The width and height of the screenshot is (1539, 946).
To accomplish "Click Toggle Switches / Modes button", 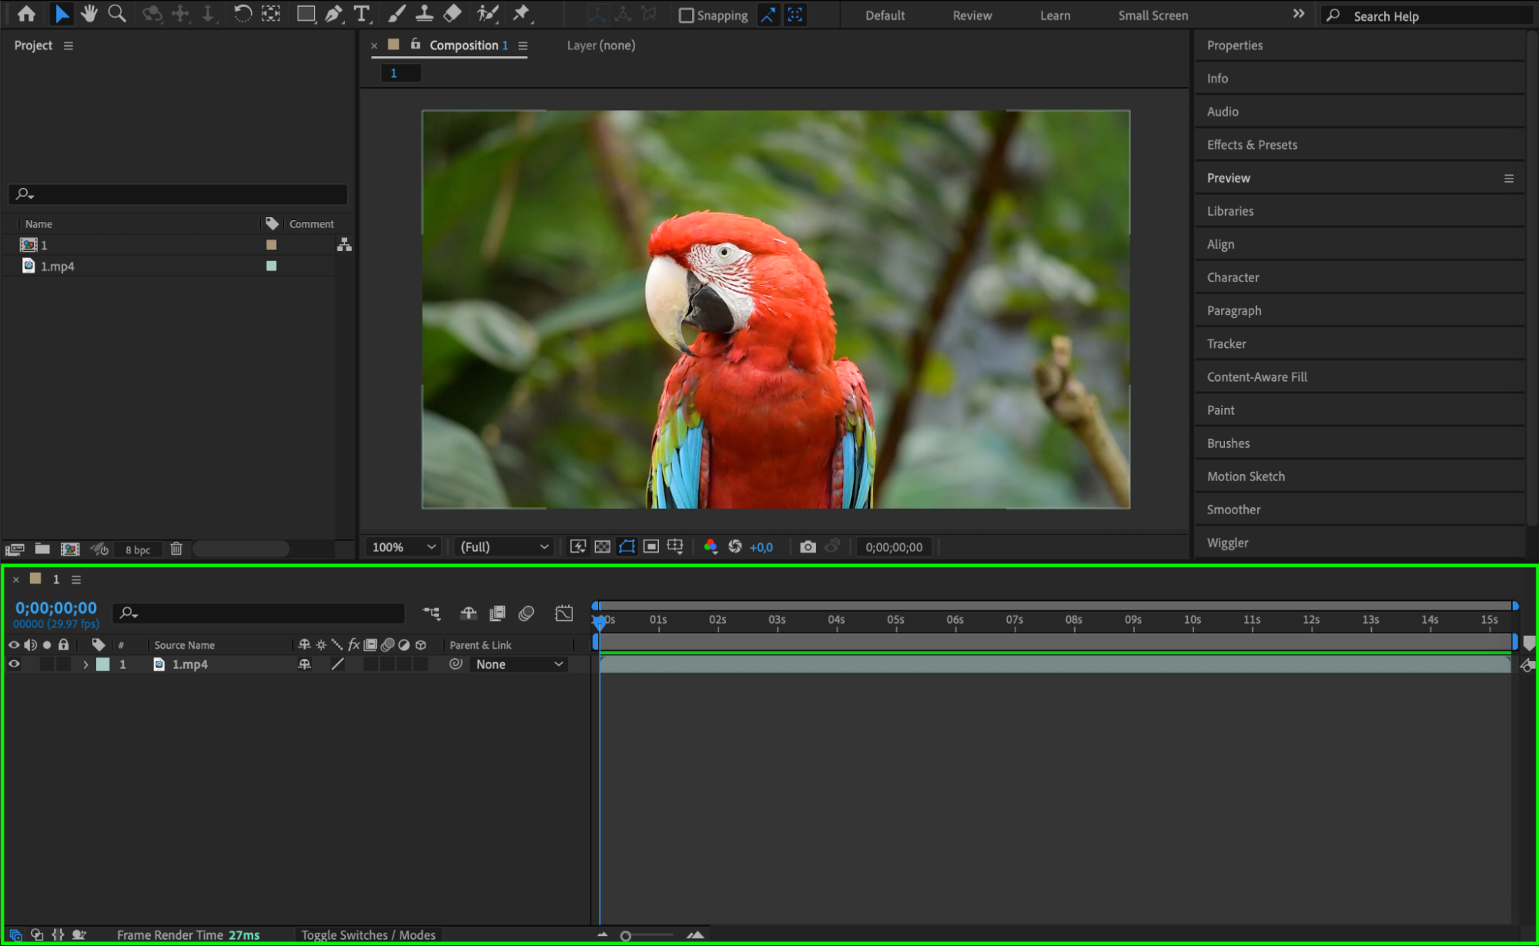I will pos(368,934).
